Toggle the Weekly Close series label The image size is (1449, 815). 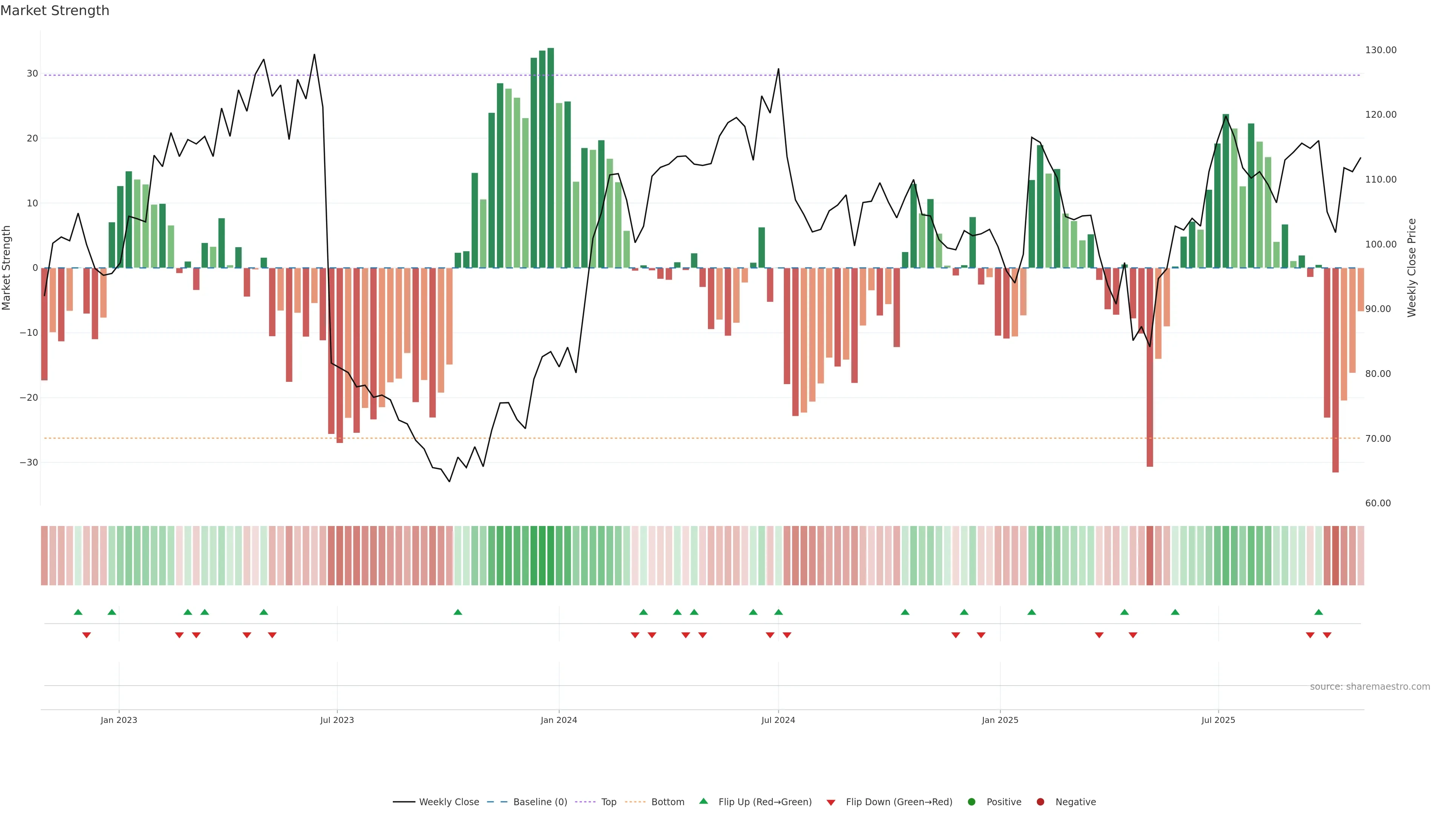[x=449, y=801]
